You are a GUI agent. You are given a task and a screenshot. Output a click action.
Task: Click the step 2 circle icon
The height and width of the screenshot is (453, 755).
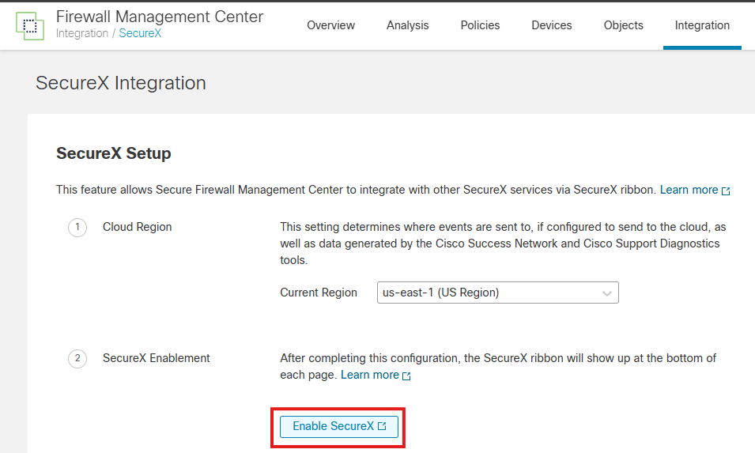click(x=77, y=359)
